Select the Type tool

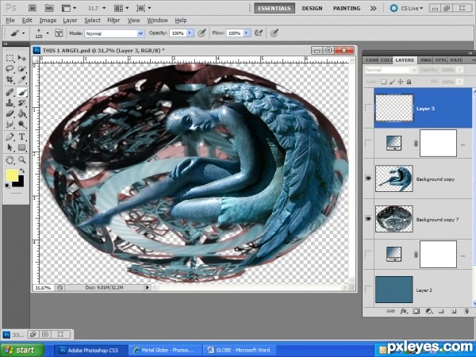coord(22,136)
